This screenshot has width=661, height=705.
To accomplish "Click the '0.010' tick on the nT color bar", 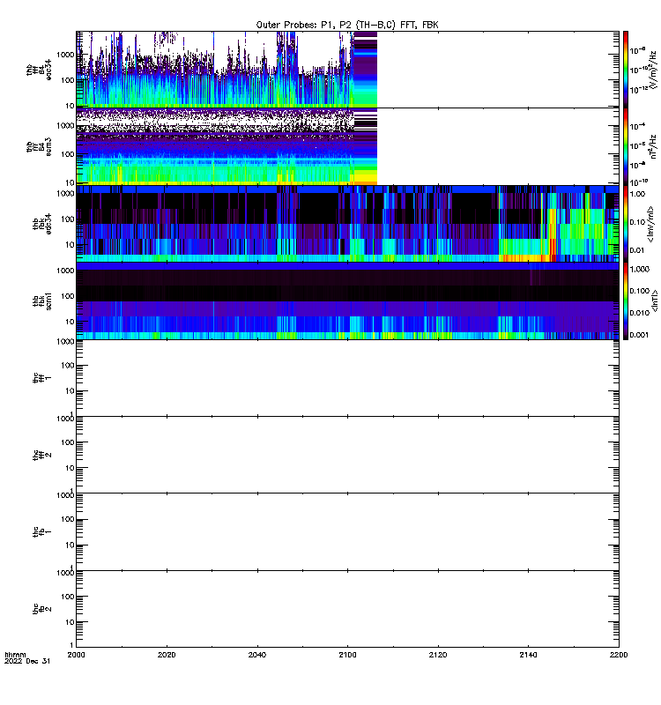I will [640, 313].
